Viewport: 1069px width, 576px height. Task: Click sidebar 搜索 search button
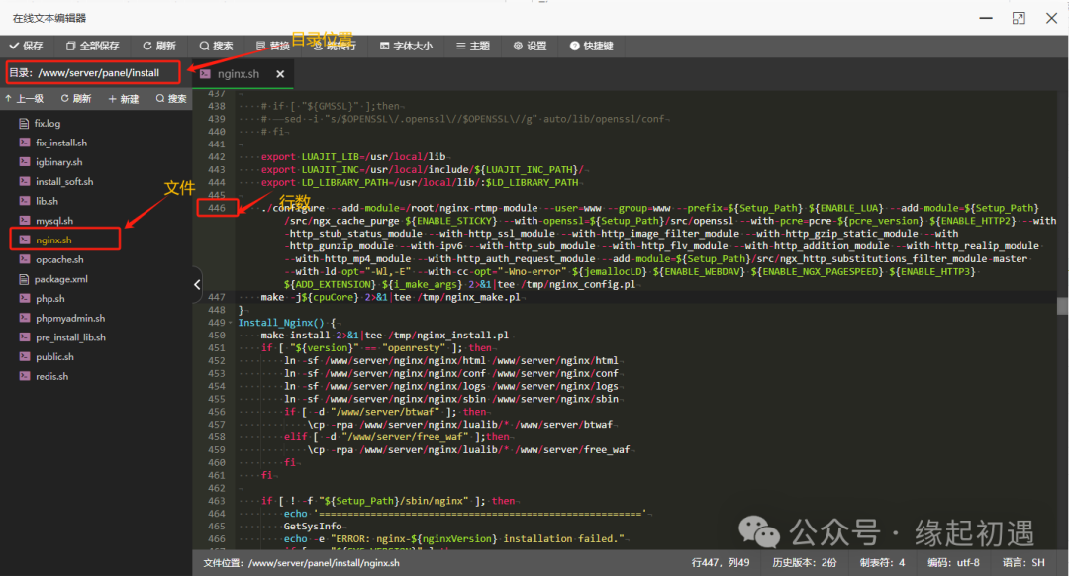point(171,99)
